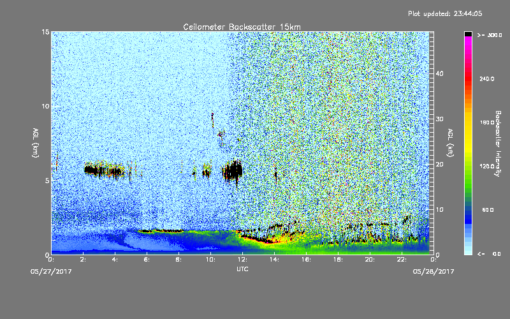Click the '2:' hour tick on the time axis
The height and width of the screenshot is (319, 510).
click(84, 260)
